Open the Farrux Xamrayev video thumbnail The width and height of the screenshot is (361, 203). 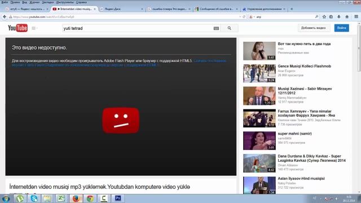pyautogui.click(x=259, y=118)
